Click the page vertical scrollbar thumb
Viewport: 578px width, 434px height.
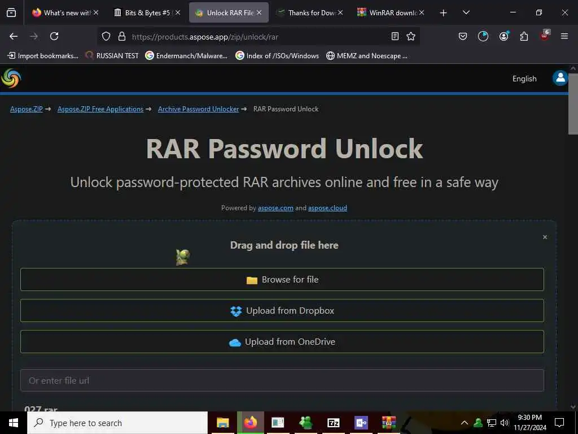click(573, 103)
